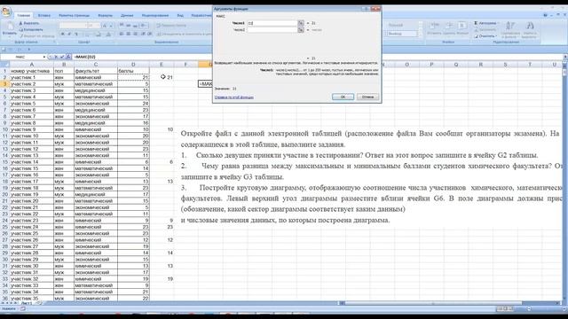
Task: Toggle underline formatting in the ribbon
Action: 76,34
